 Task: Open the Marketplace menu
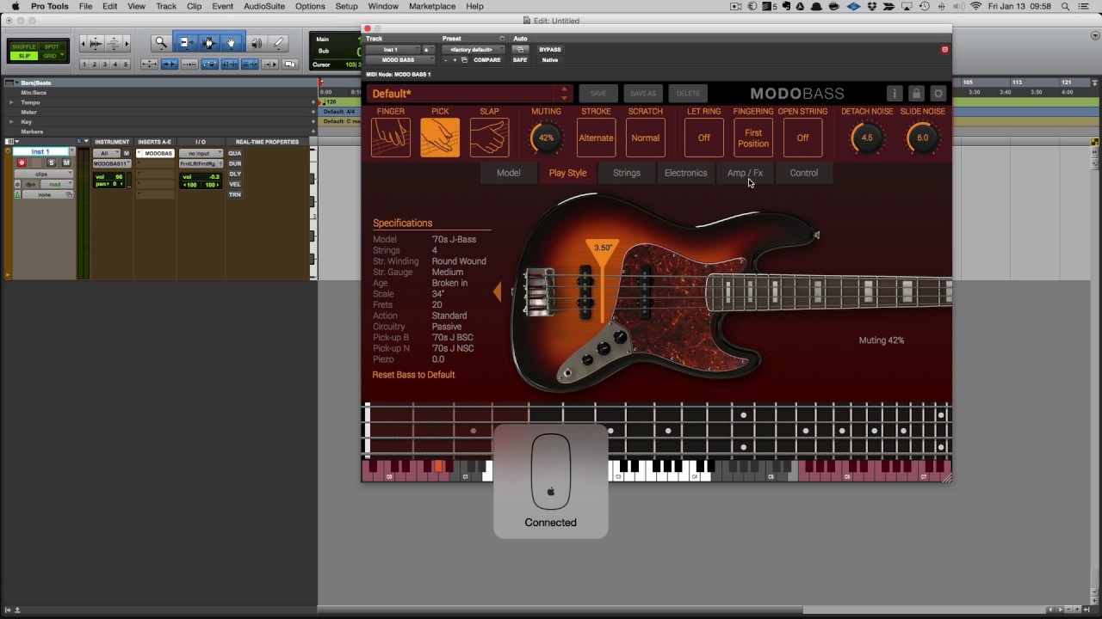click(432, 6)
